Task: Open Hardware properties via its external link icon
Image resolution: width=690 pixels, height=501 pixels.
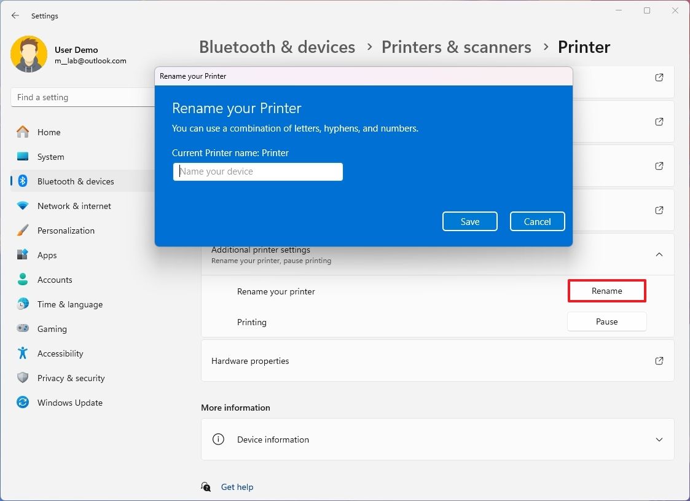Action: pos(659,361)
